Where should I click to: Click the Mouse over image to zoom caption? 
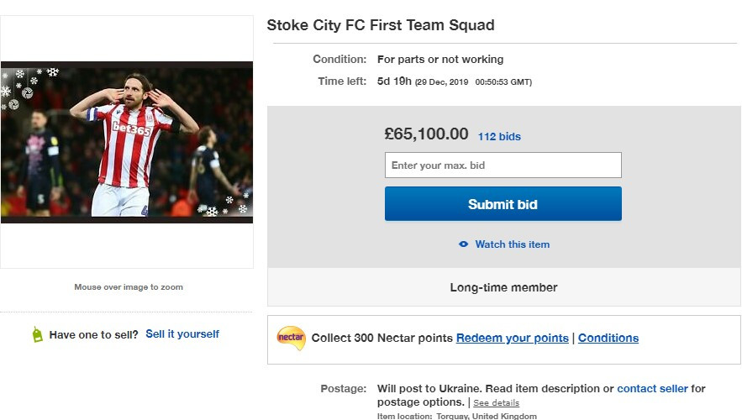pyautogui.click(x=129, y=286)
